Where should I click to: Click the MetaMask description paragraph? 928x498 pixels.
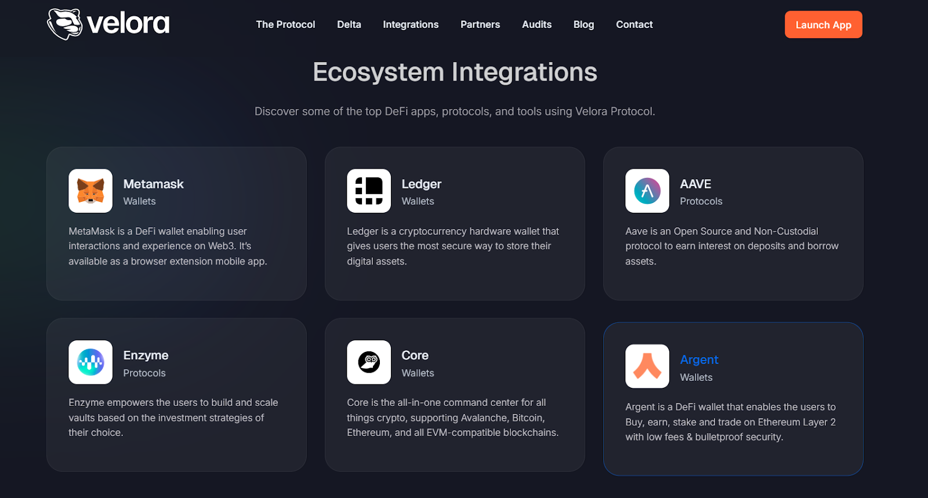point(168,246)
